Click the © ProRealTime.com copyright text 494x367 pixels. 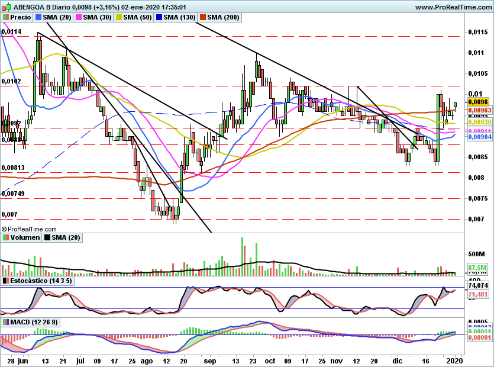[30, 228]
